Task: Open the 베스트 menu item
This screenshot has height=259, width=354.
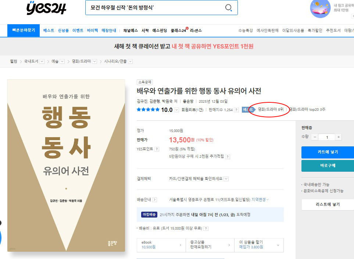Action: pyautogui.click(x=49, y=30)
